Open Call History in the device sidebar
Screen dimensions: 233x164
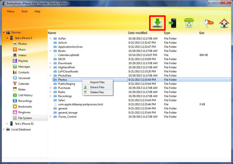point(25,95)
